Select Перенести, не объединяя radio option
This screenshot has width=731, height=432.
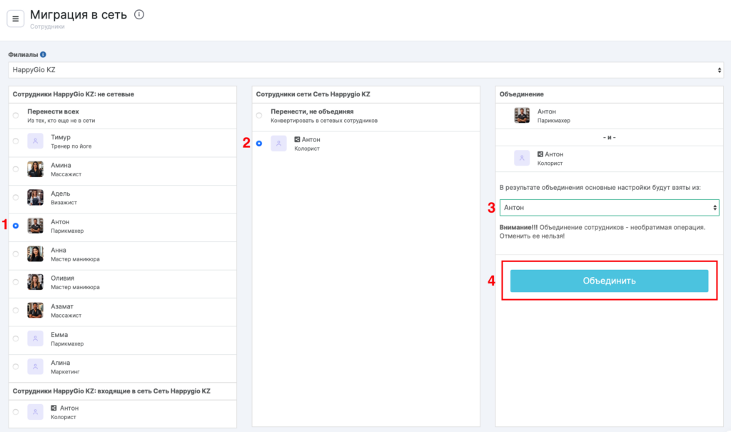(x=258, y=116)
